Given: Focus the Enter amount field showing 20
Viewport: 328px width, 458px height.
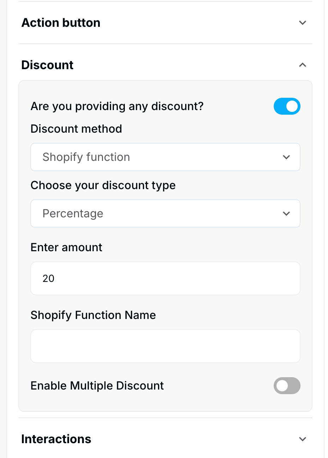Looking at the screenshot, I should click(165, 278).
